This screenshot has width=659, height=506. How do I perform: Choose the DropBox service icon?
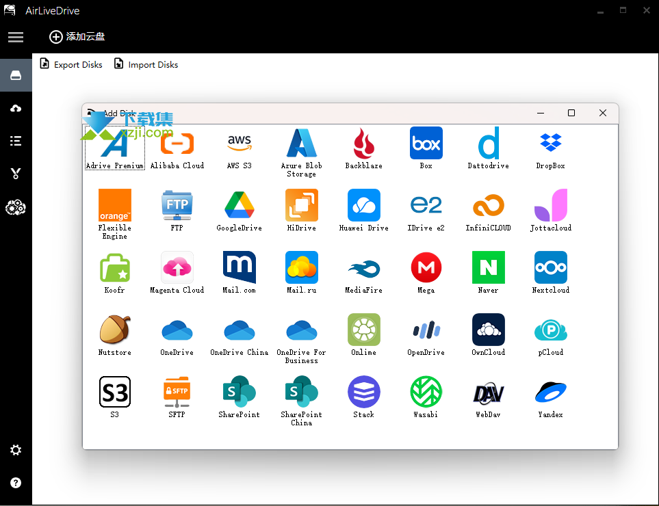(550, 143)
